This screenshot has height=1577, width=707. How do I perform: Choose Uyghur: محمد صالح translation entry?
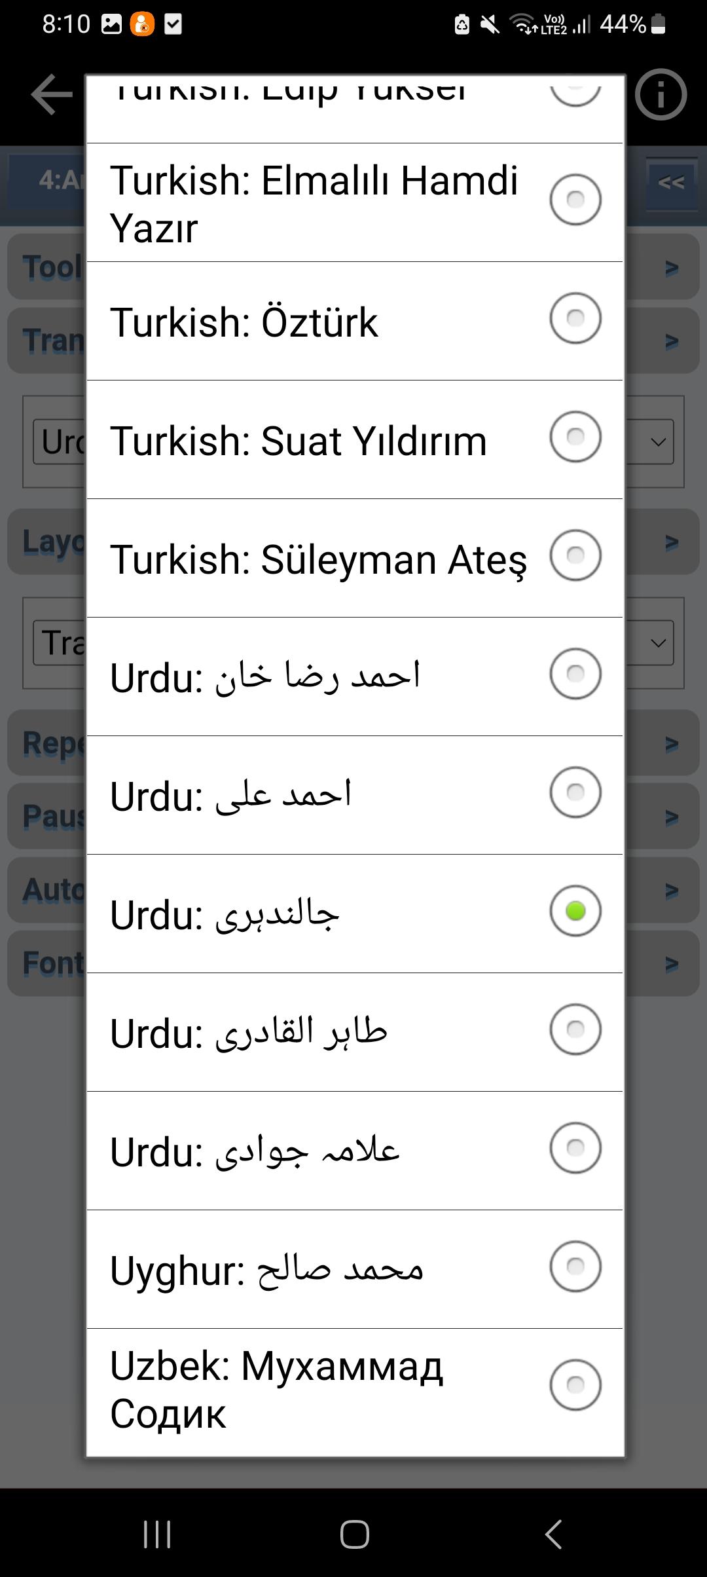[355, 1269]
